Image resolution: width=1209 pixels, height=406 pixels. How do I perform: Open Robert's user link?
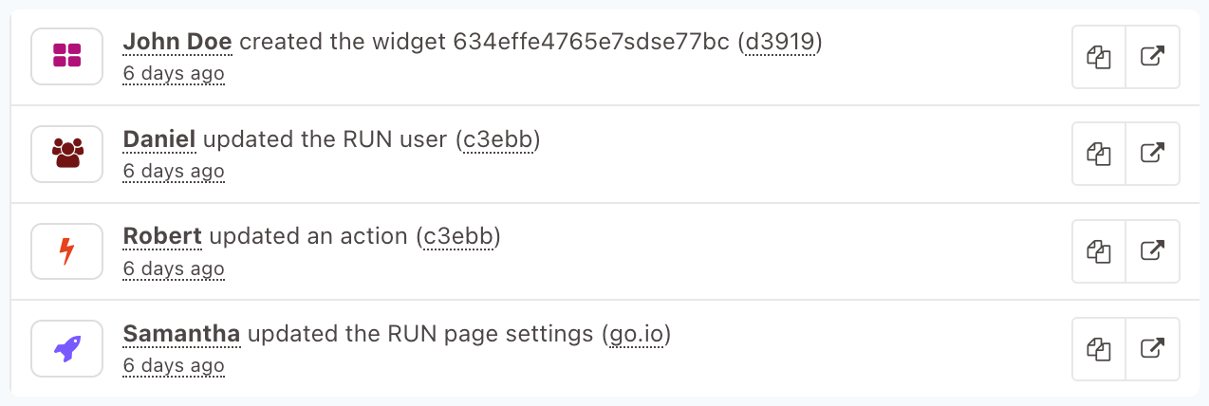click(x=162, y=237)
